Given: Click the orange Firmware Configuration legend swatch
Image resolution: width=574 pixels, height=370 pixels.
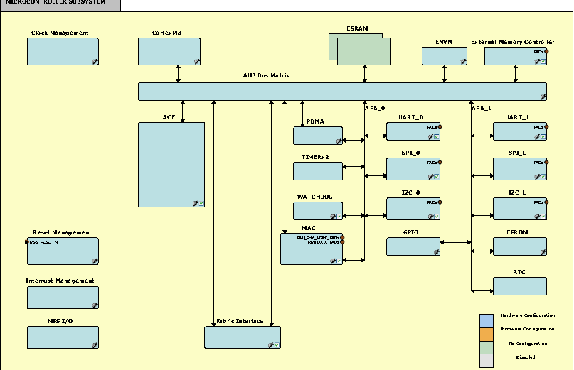Looking at the screenshot, I should pos(486,334).
